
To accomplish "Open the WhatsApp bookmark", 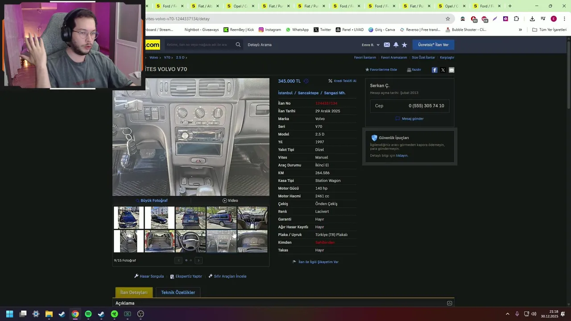I will [x=297, y=30].
